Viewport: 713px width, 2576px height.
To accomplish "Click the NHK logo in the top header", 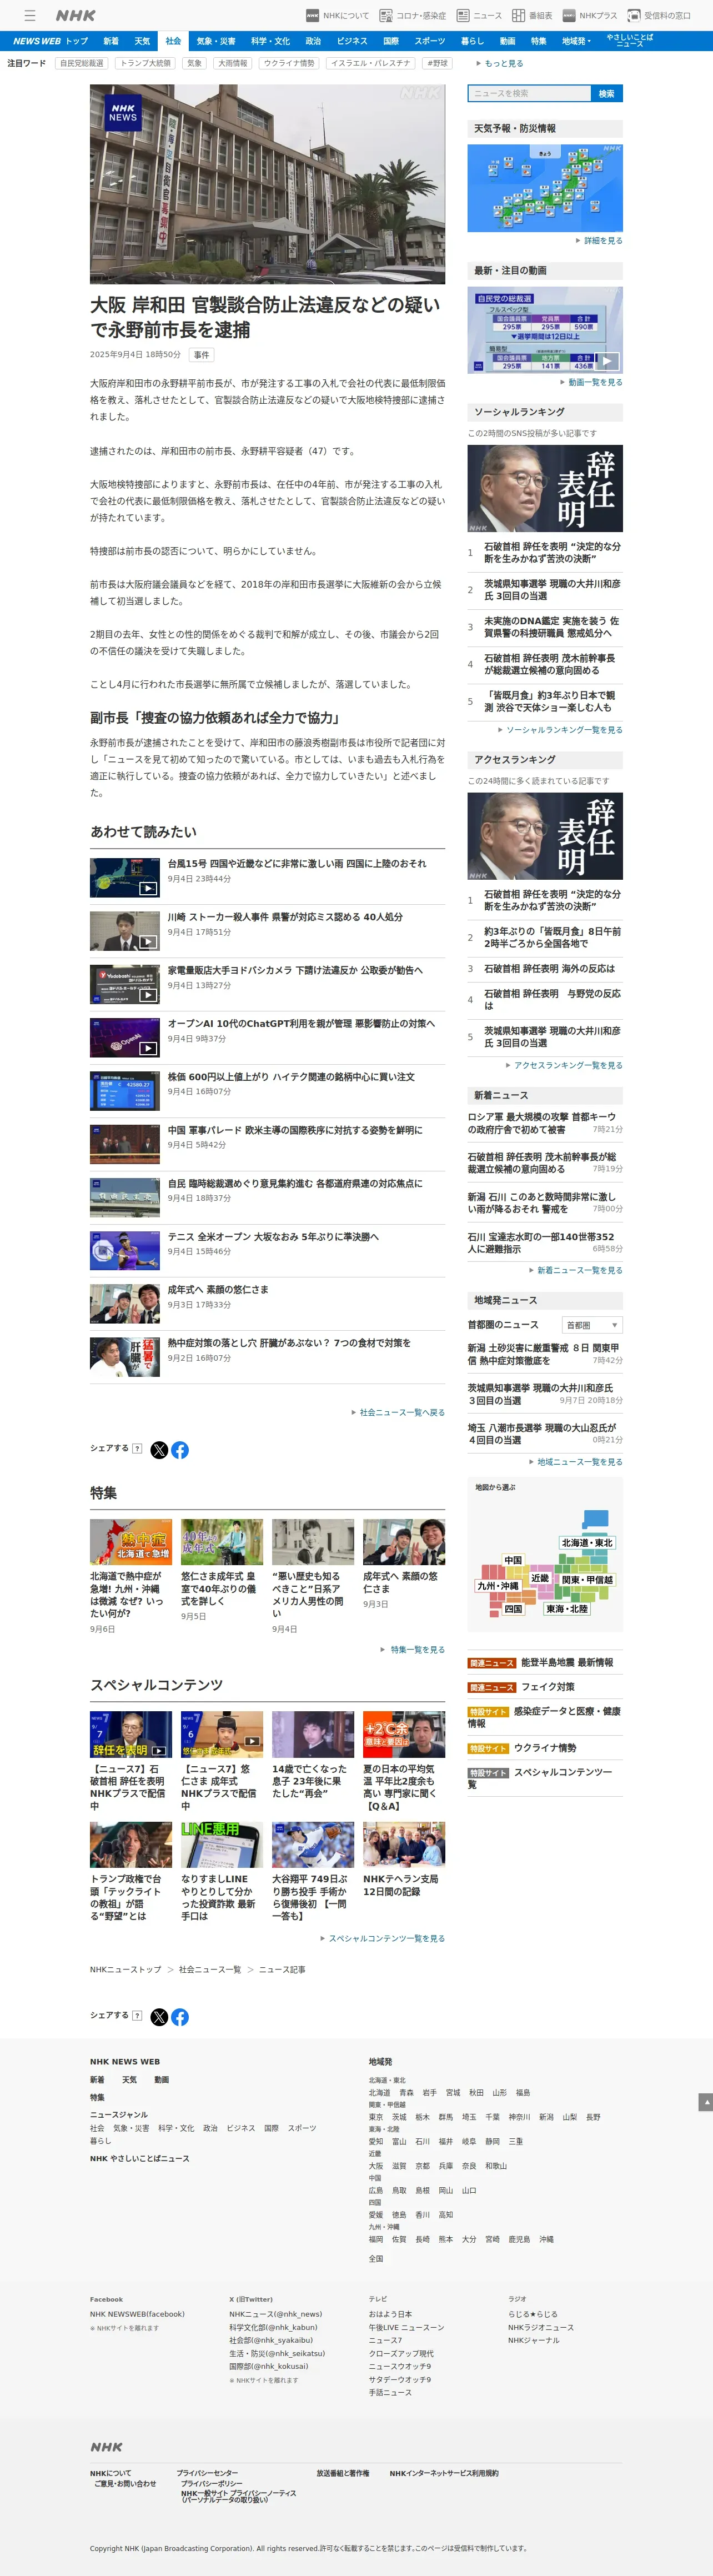I will tap(76, 15).
